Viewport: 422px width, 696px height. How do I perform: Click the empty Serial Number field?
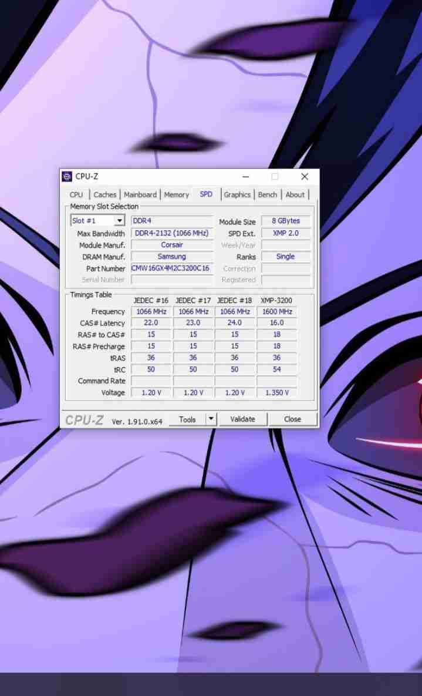point(172,280)
